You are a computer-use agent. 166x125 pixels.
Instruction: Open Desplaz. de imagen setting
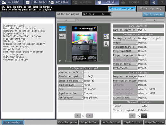pos(125,76)
